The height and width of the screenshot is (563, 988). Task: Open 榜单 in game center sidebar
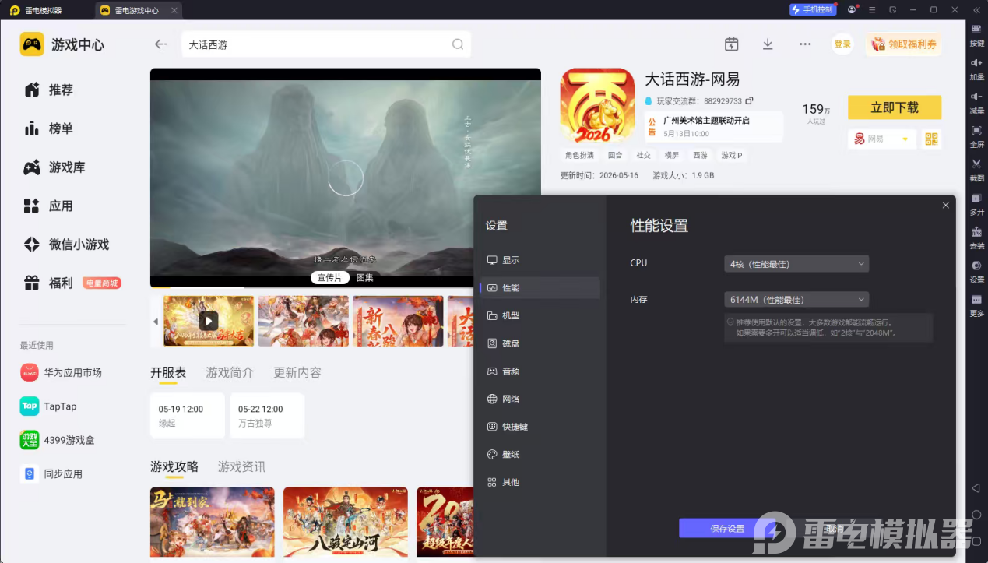click(x=49, y=128)
